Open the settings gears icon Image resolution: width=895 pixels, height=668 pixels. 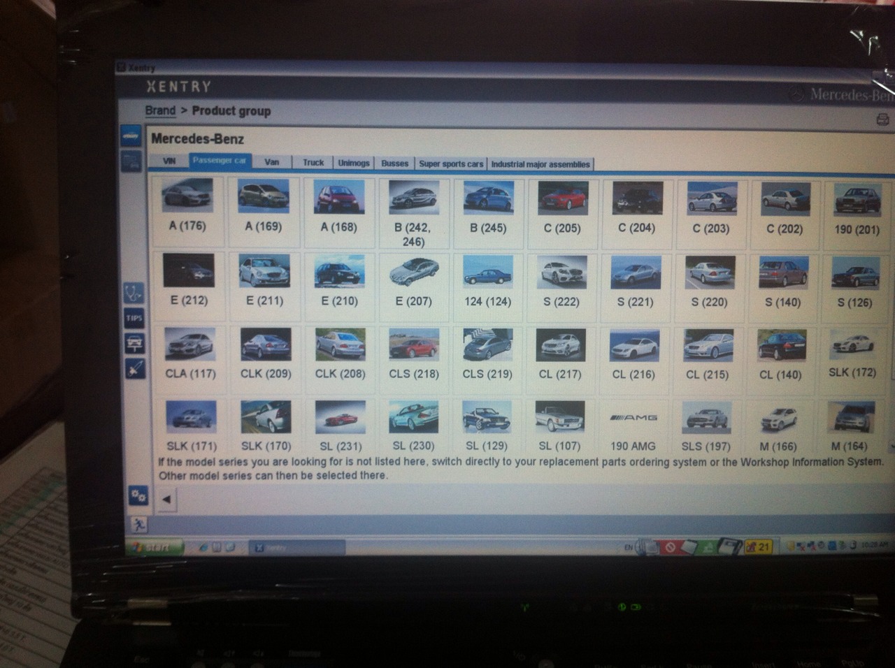(x=138, y=497)
